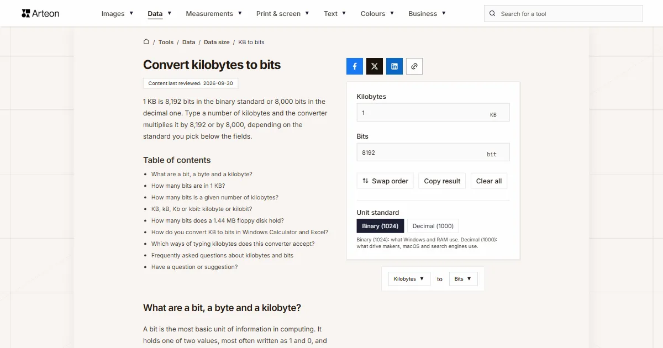The width and height of the screenshot is (663, 348).
Task: Open the Measurements menu
Action: pyautogui.click(x=214, y=14)
